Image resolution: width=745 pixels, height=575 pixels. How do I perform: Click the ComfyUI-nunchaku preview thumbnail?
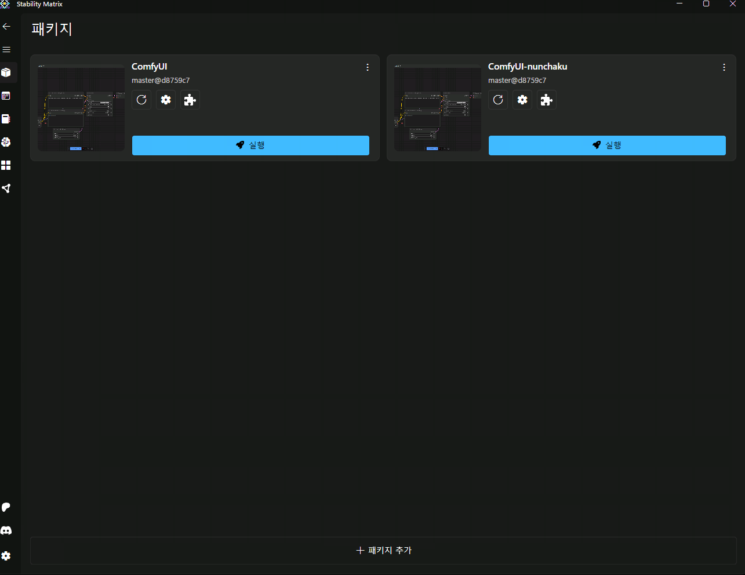[x=438, y=108]
